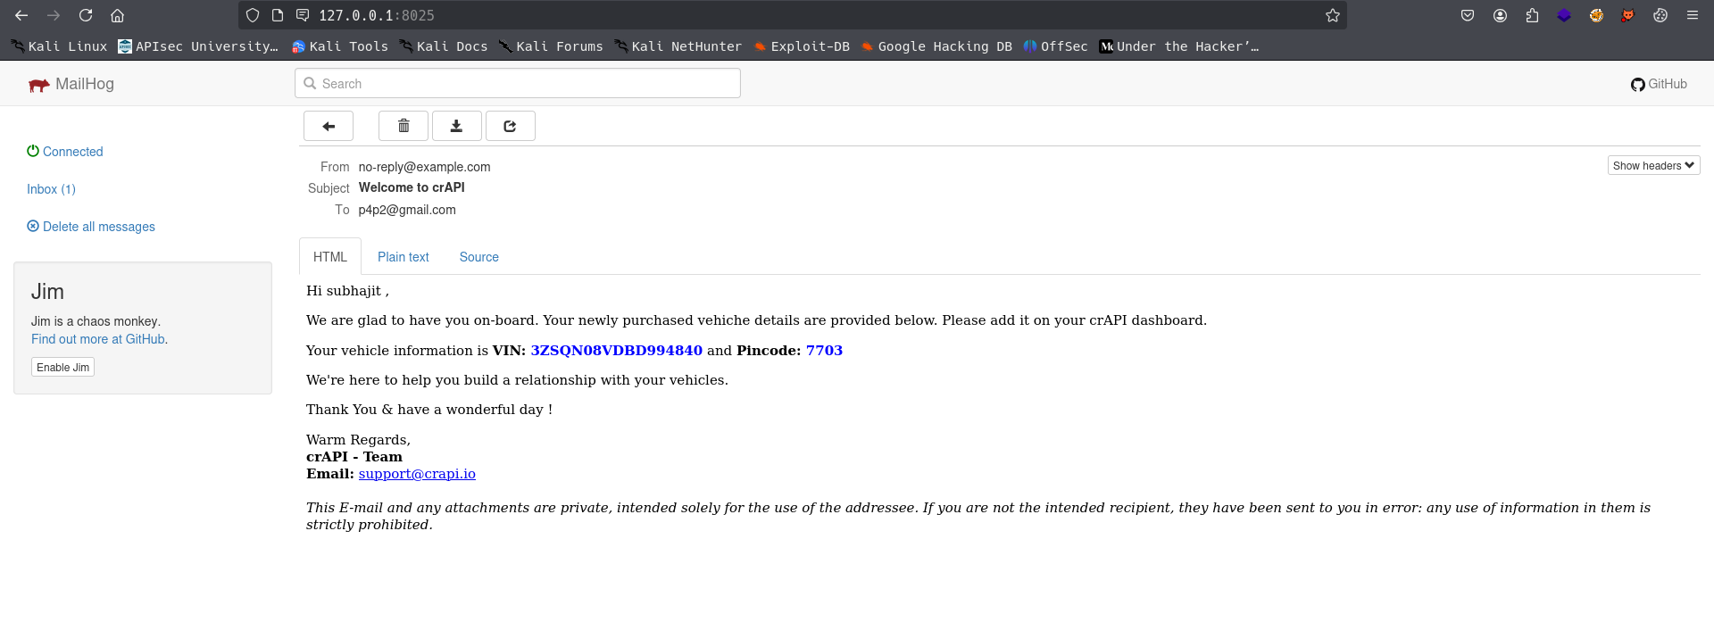Click the Pincode 7703 value
The height and width of the screenshot is (639, 1714).
pyautogui.click(x=824, y=351)
